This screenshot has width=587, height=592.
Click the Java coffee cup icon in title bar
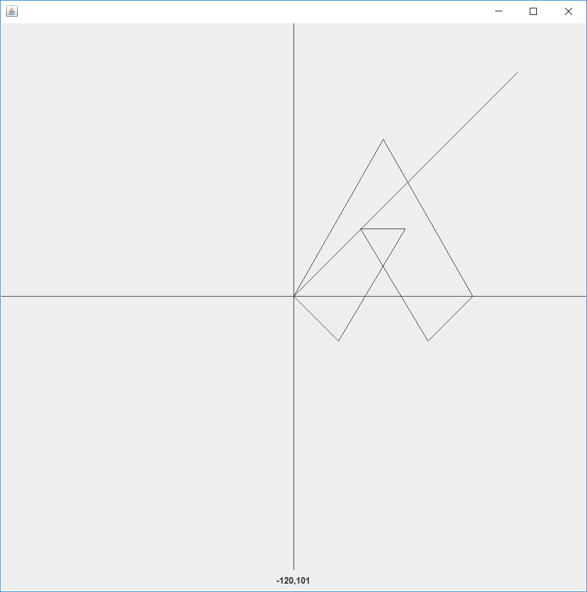12,11
